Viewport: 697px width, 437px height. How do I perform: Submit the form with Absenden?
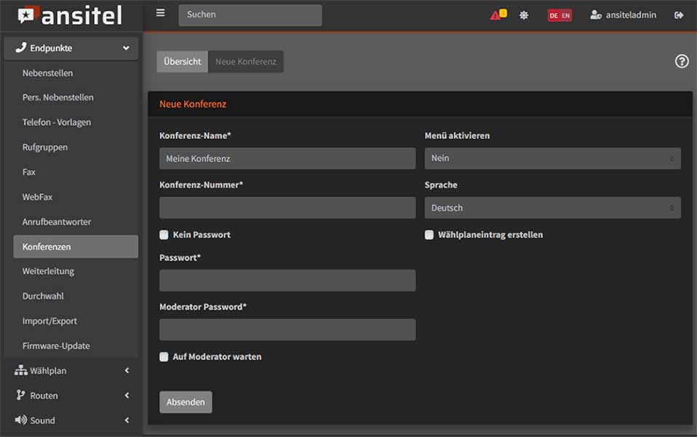(186, 402)
